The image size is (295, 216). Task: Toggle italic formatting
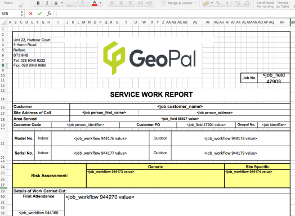(x=47, y=3)
